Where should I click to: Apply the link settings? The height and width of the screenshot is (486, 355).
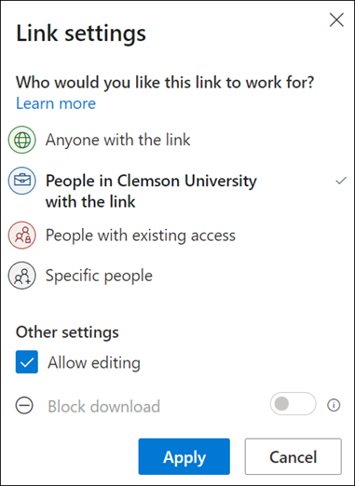[x=184, y=456]
